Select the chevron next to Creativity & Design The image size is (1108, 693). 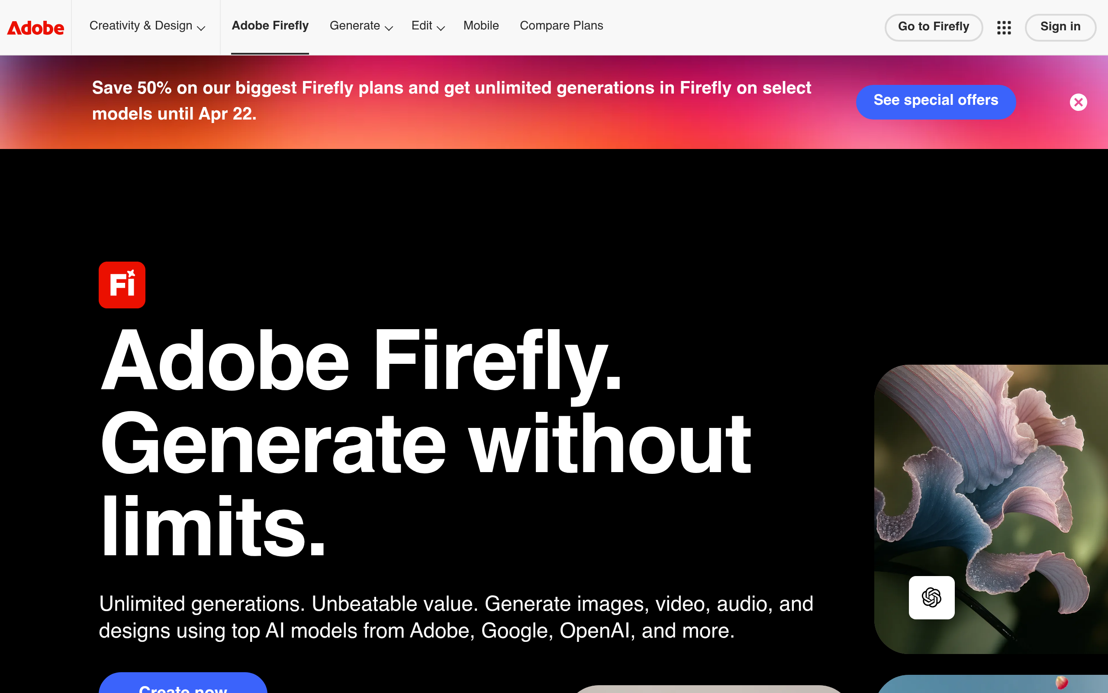pyautogui.click(x=201, y=29)
